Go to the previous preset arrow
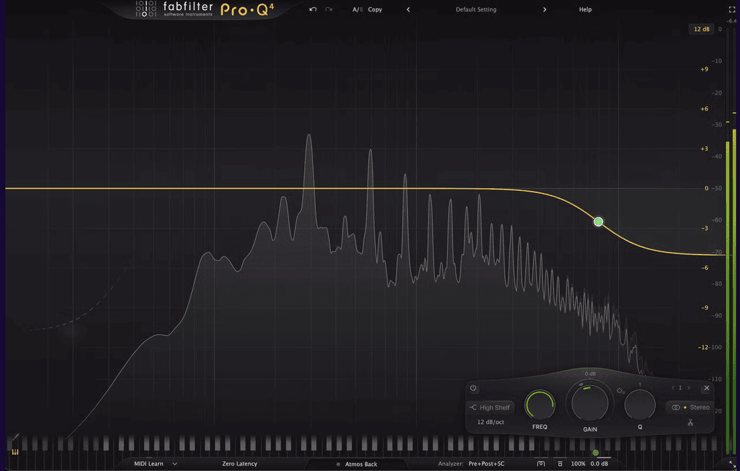 408,9
